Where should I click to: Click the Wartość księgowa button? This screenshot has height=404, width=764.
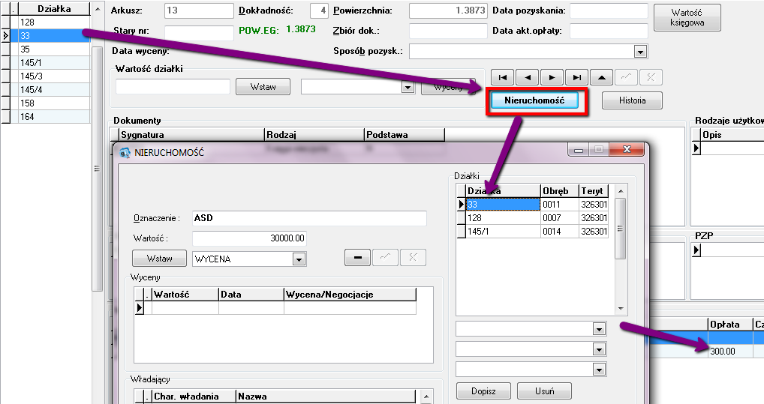[687, 17]
